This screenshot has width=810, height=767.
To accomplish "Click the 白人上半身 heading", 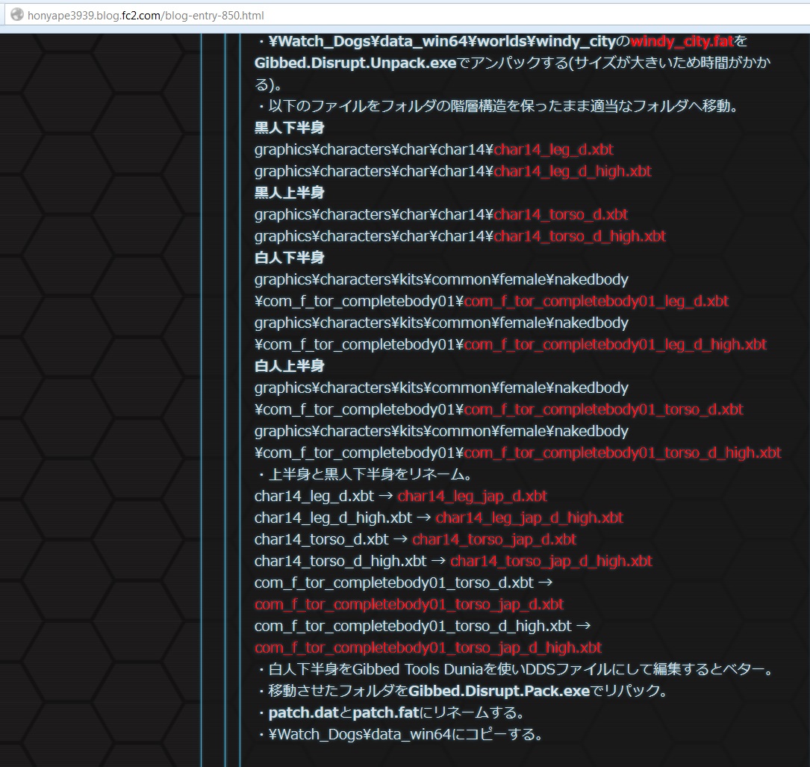I will [x=289, y=366].
